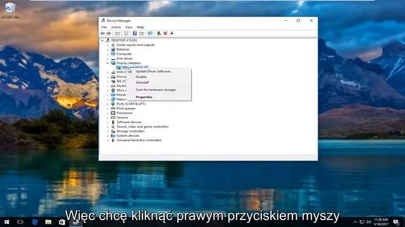Viewport: 405px width, 227px height.
Task: Expand Audio inputs and outputs arrow
Action: click(108, 45)
